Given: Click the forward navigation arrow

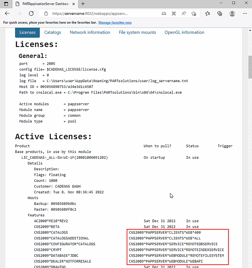Looking at the screenshot, I should pos(19,13).
